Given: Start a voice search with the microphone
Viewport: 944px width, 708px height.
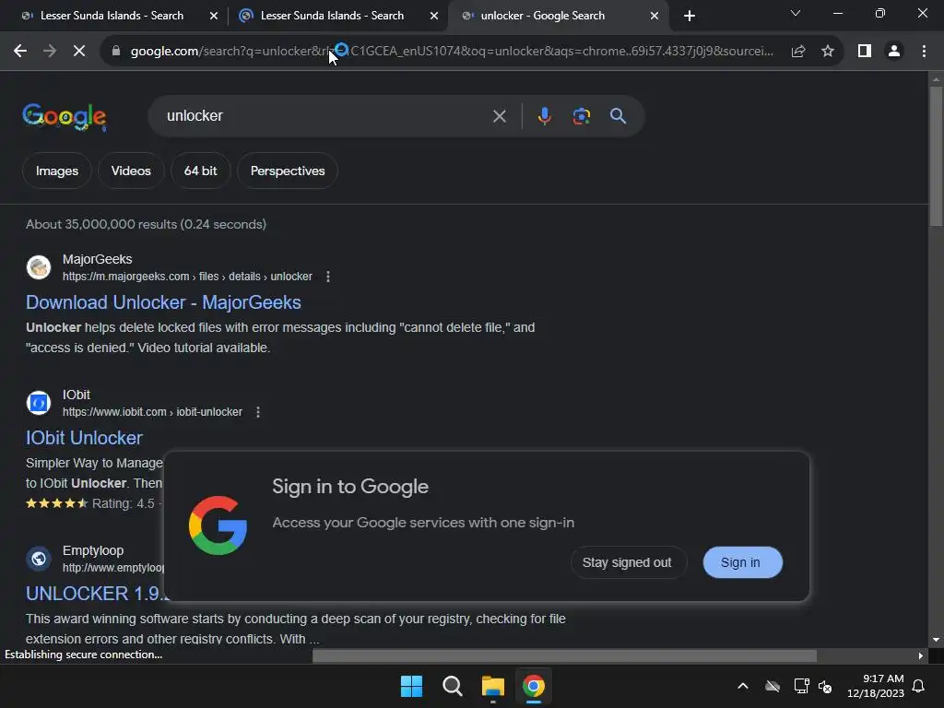Looking at the screenshot, I should (544, 115).
